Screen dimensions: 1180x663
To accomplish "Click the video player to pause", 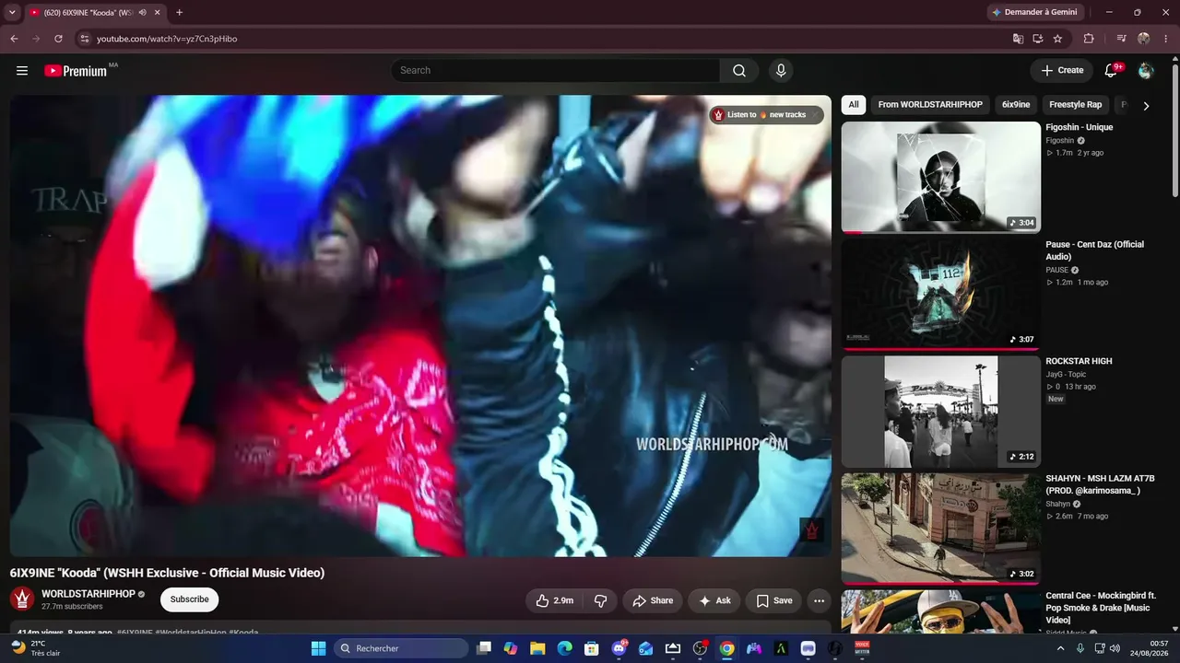I will [x=420, y=326].
